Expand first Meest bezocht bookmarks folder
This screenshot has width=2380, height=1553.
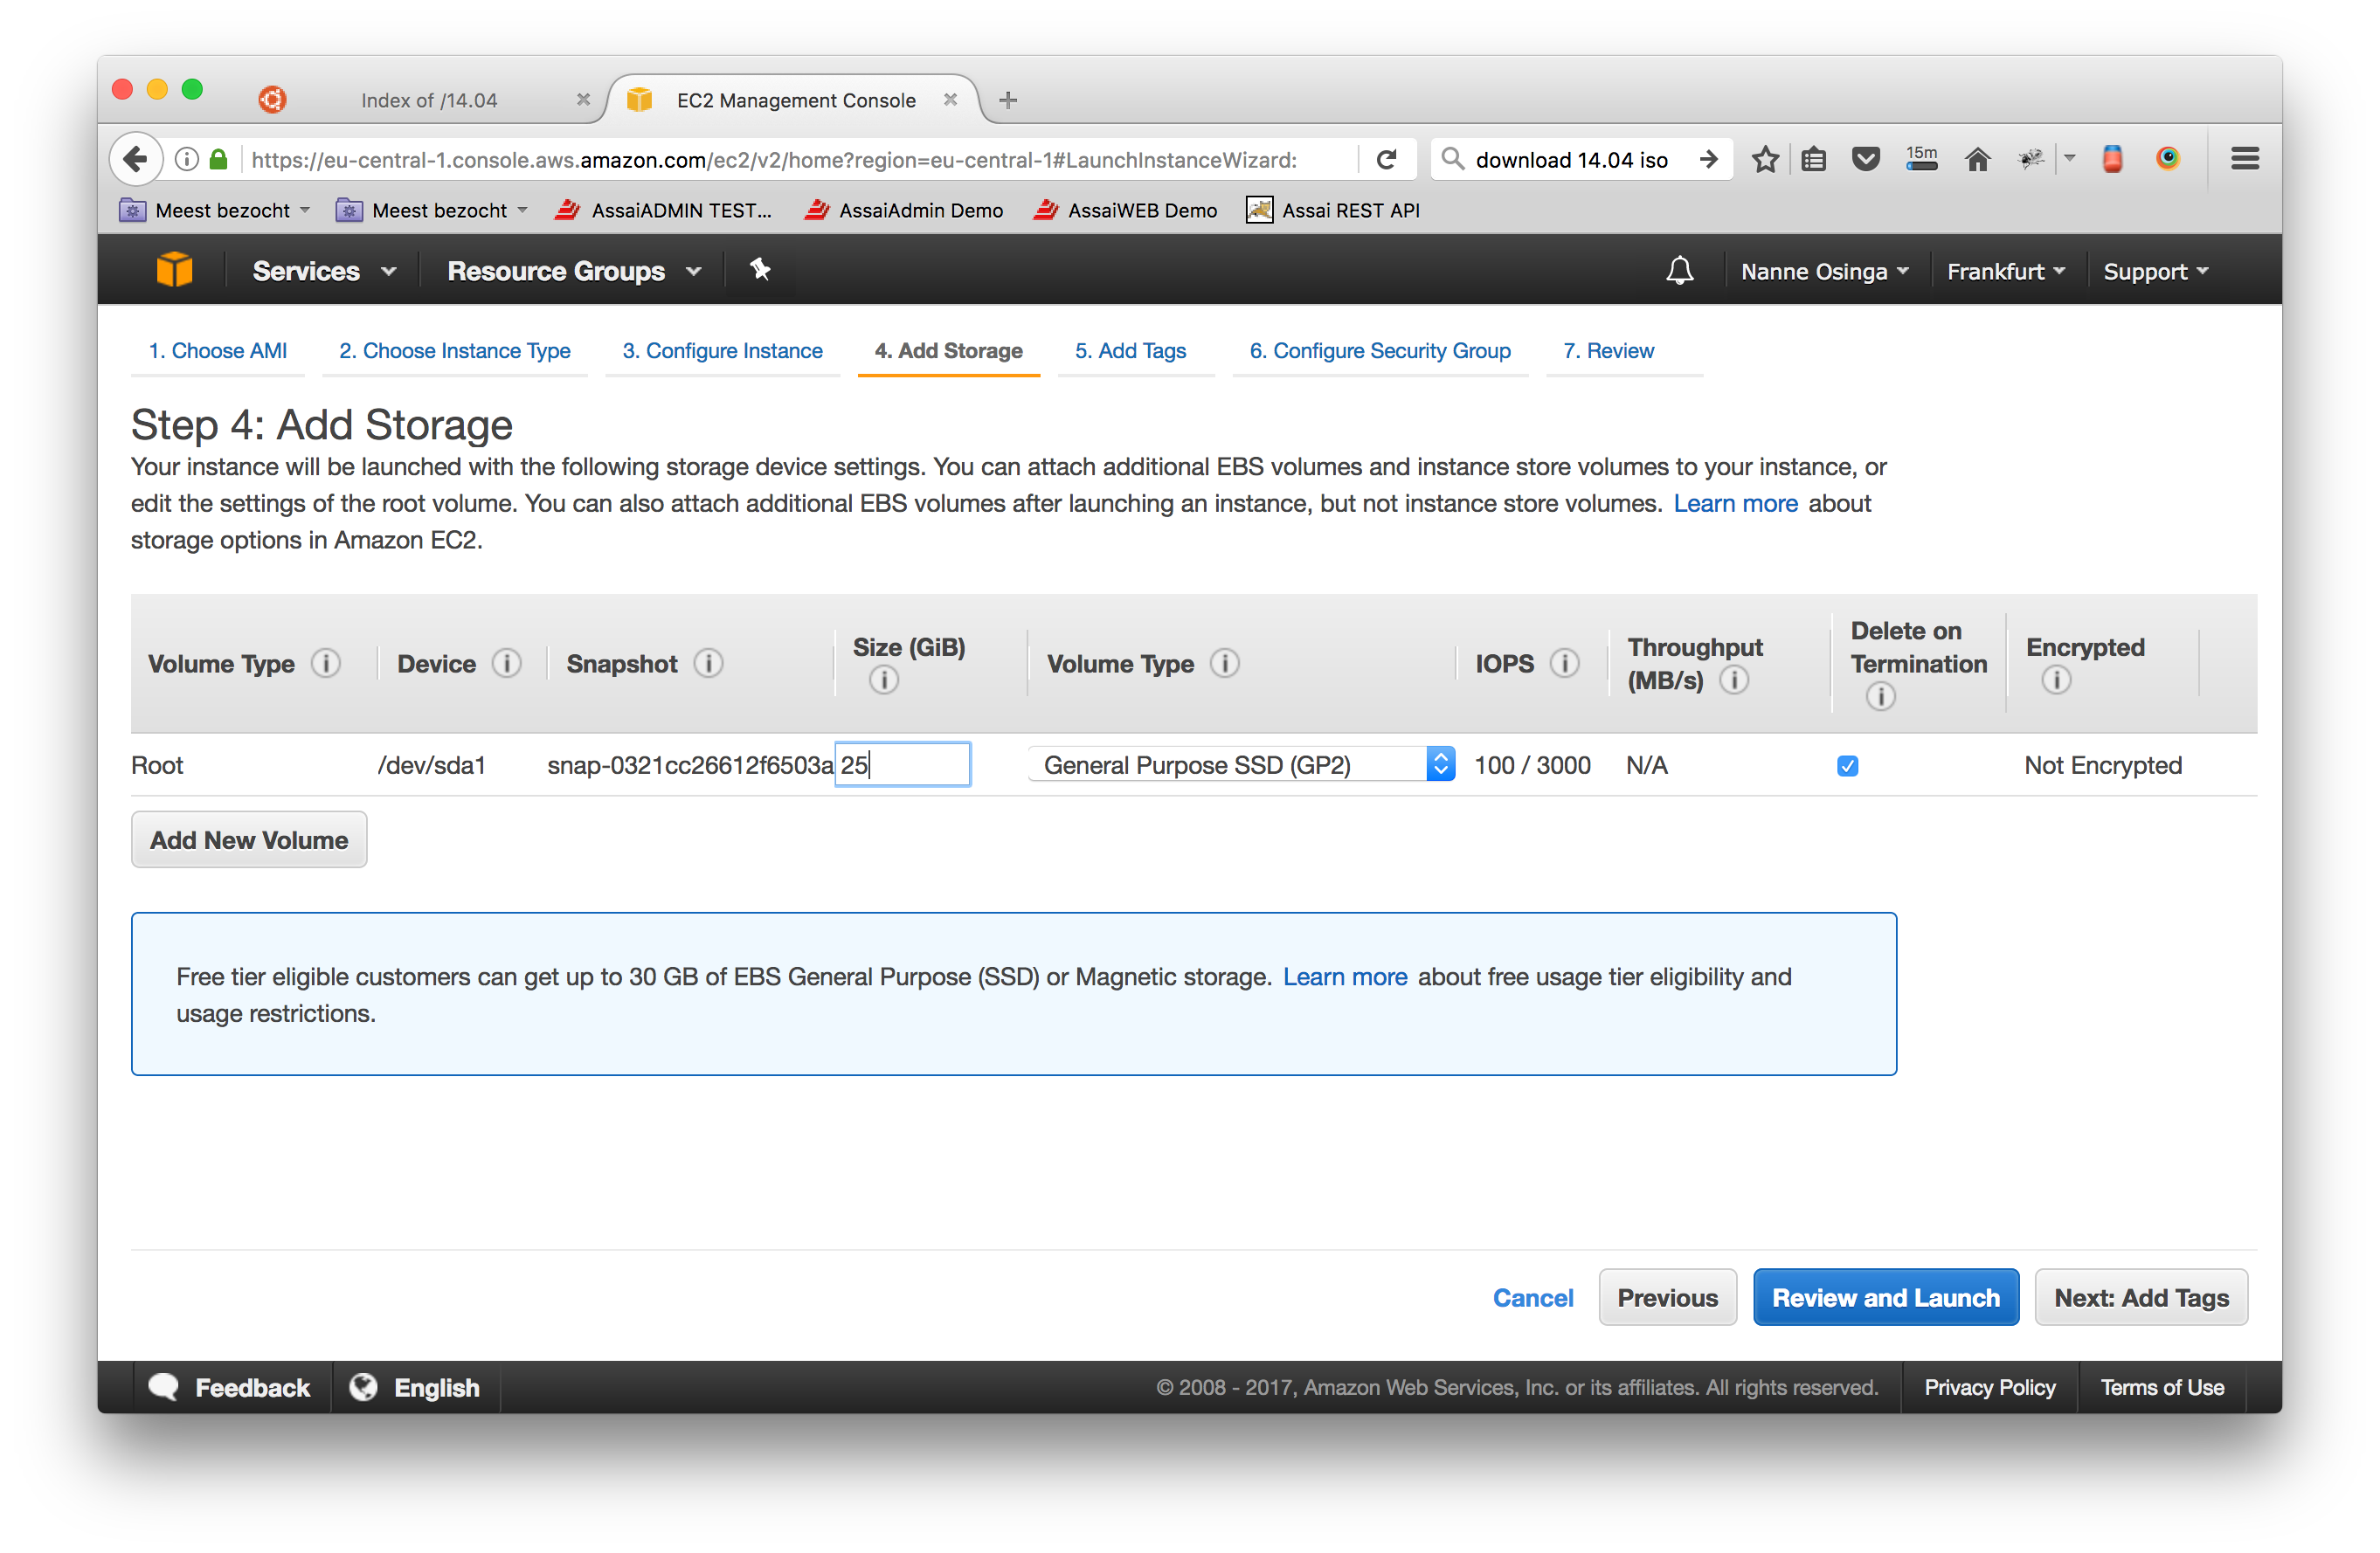pos(216,210)
